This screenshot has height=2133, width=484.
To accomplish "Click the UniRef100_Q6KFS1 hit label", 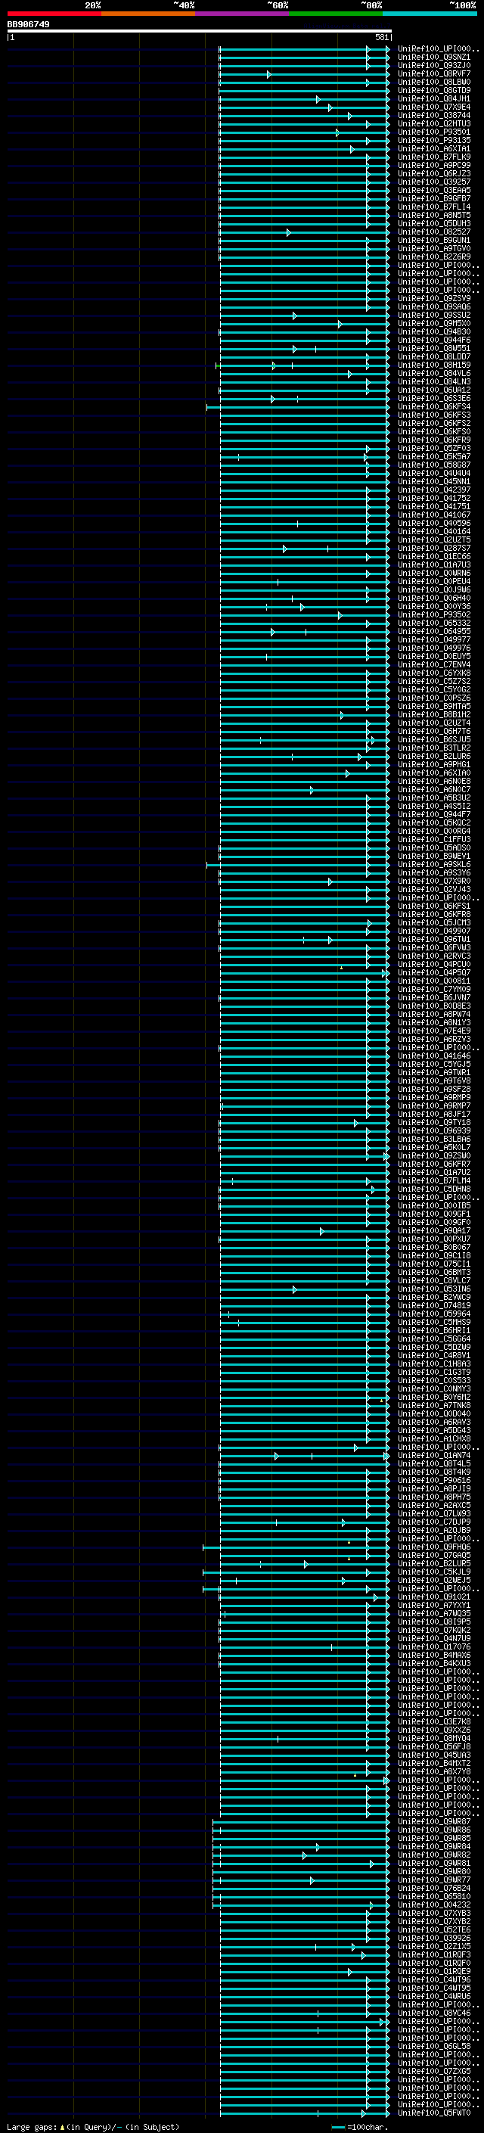I will point(434,906).
